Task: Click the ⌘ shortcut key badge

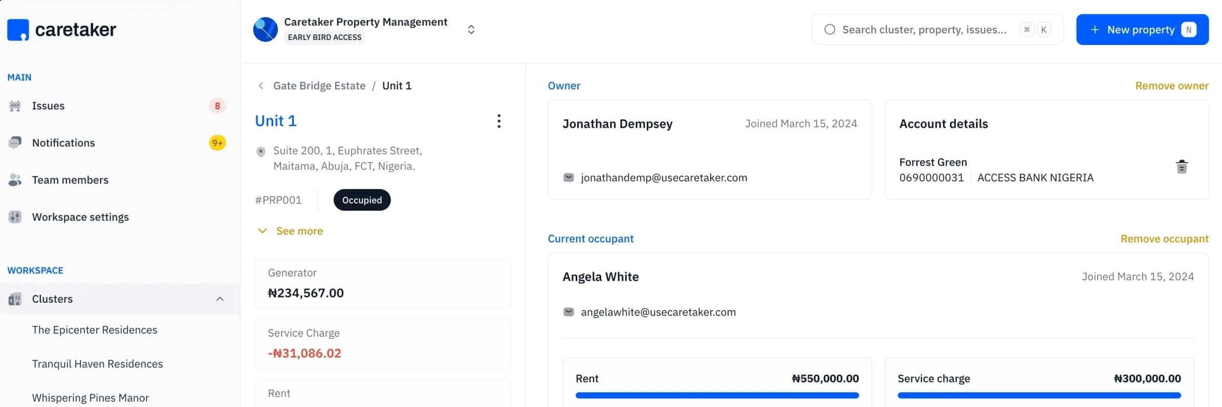Action: point(1027,30)
